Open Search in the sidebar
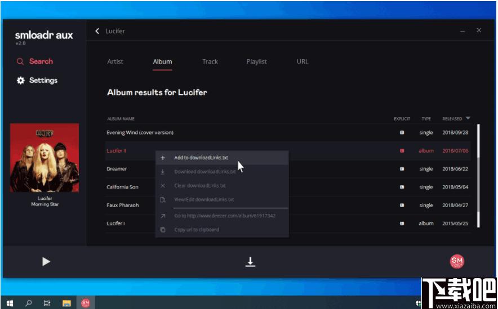Viewport: 498px width, 309px height. pyautogui.click(x=34, y=61)
